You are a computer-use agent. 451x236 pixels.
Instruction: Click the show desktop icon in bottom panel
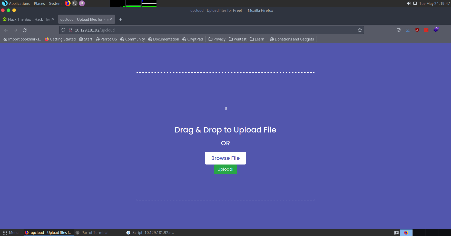pos(396,233)
